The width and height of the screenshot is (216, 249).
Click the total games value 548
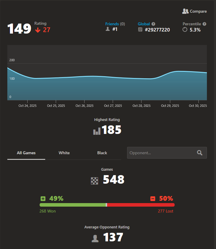[114, 180]
